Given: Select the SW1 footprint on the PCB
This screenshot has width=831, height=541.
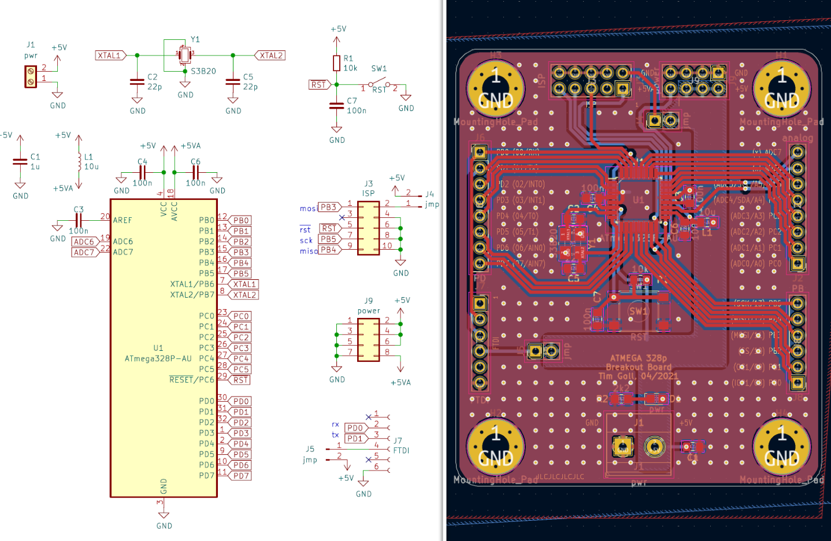Looking at the screenshot, I should (x=638, y=312).
